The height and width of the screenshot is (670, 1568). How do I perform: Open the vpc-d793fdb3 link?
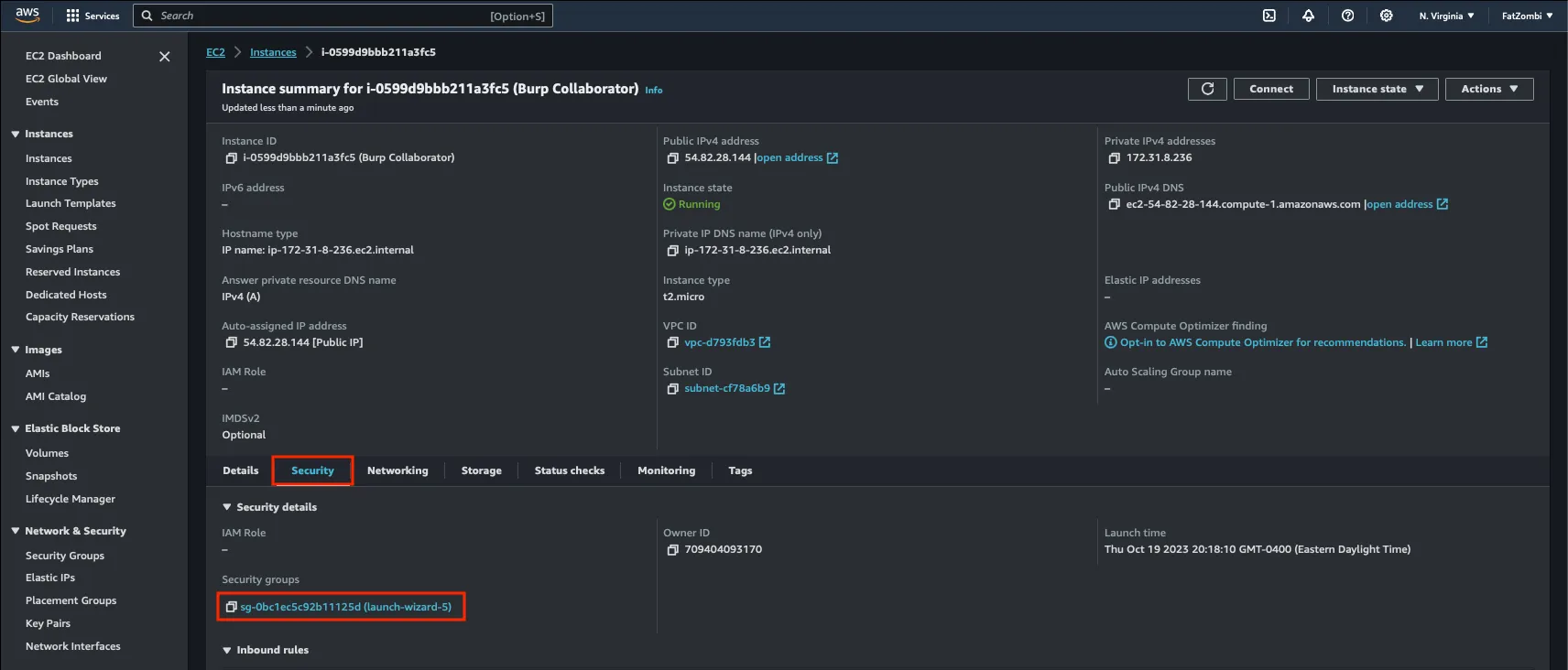pyautogui.click(x=720, y=342)
